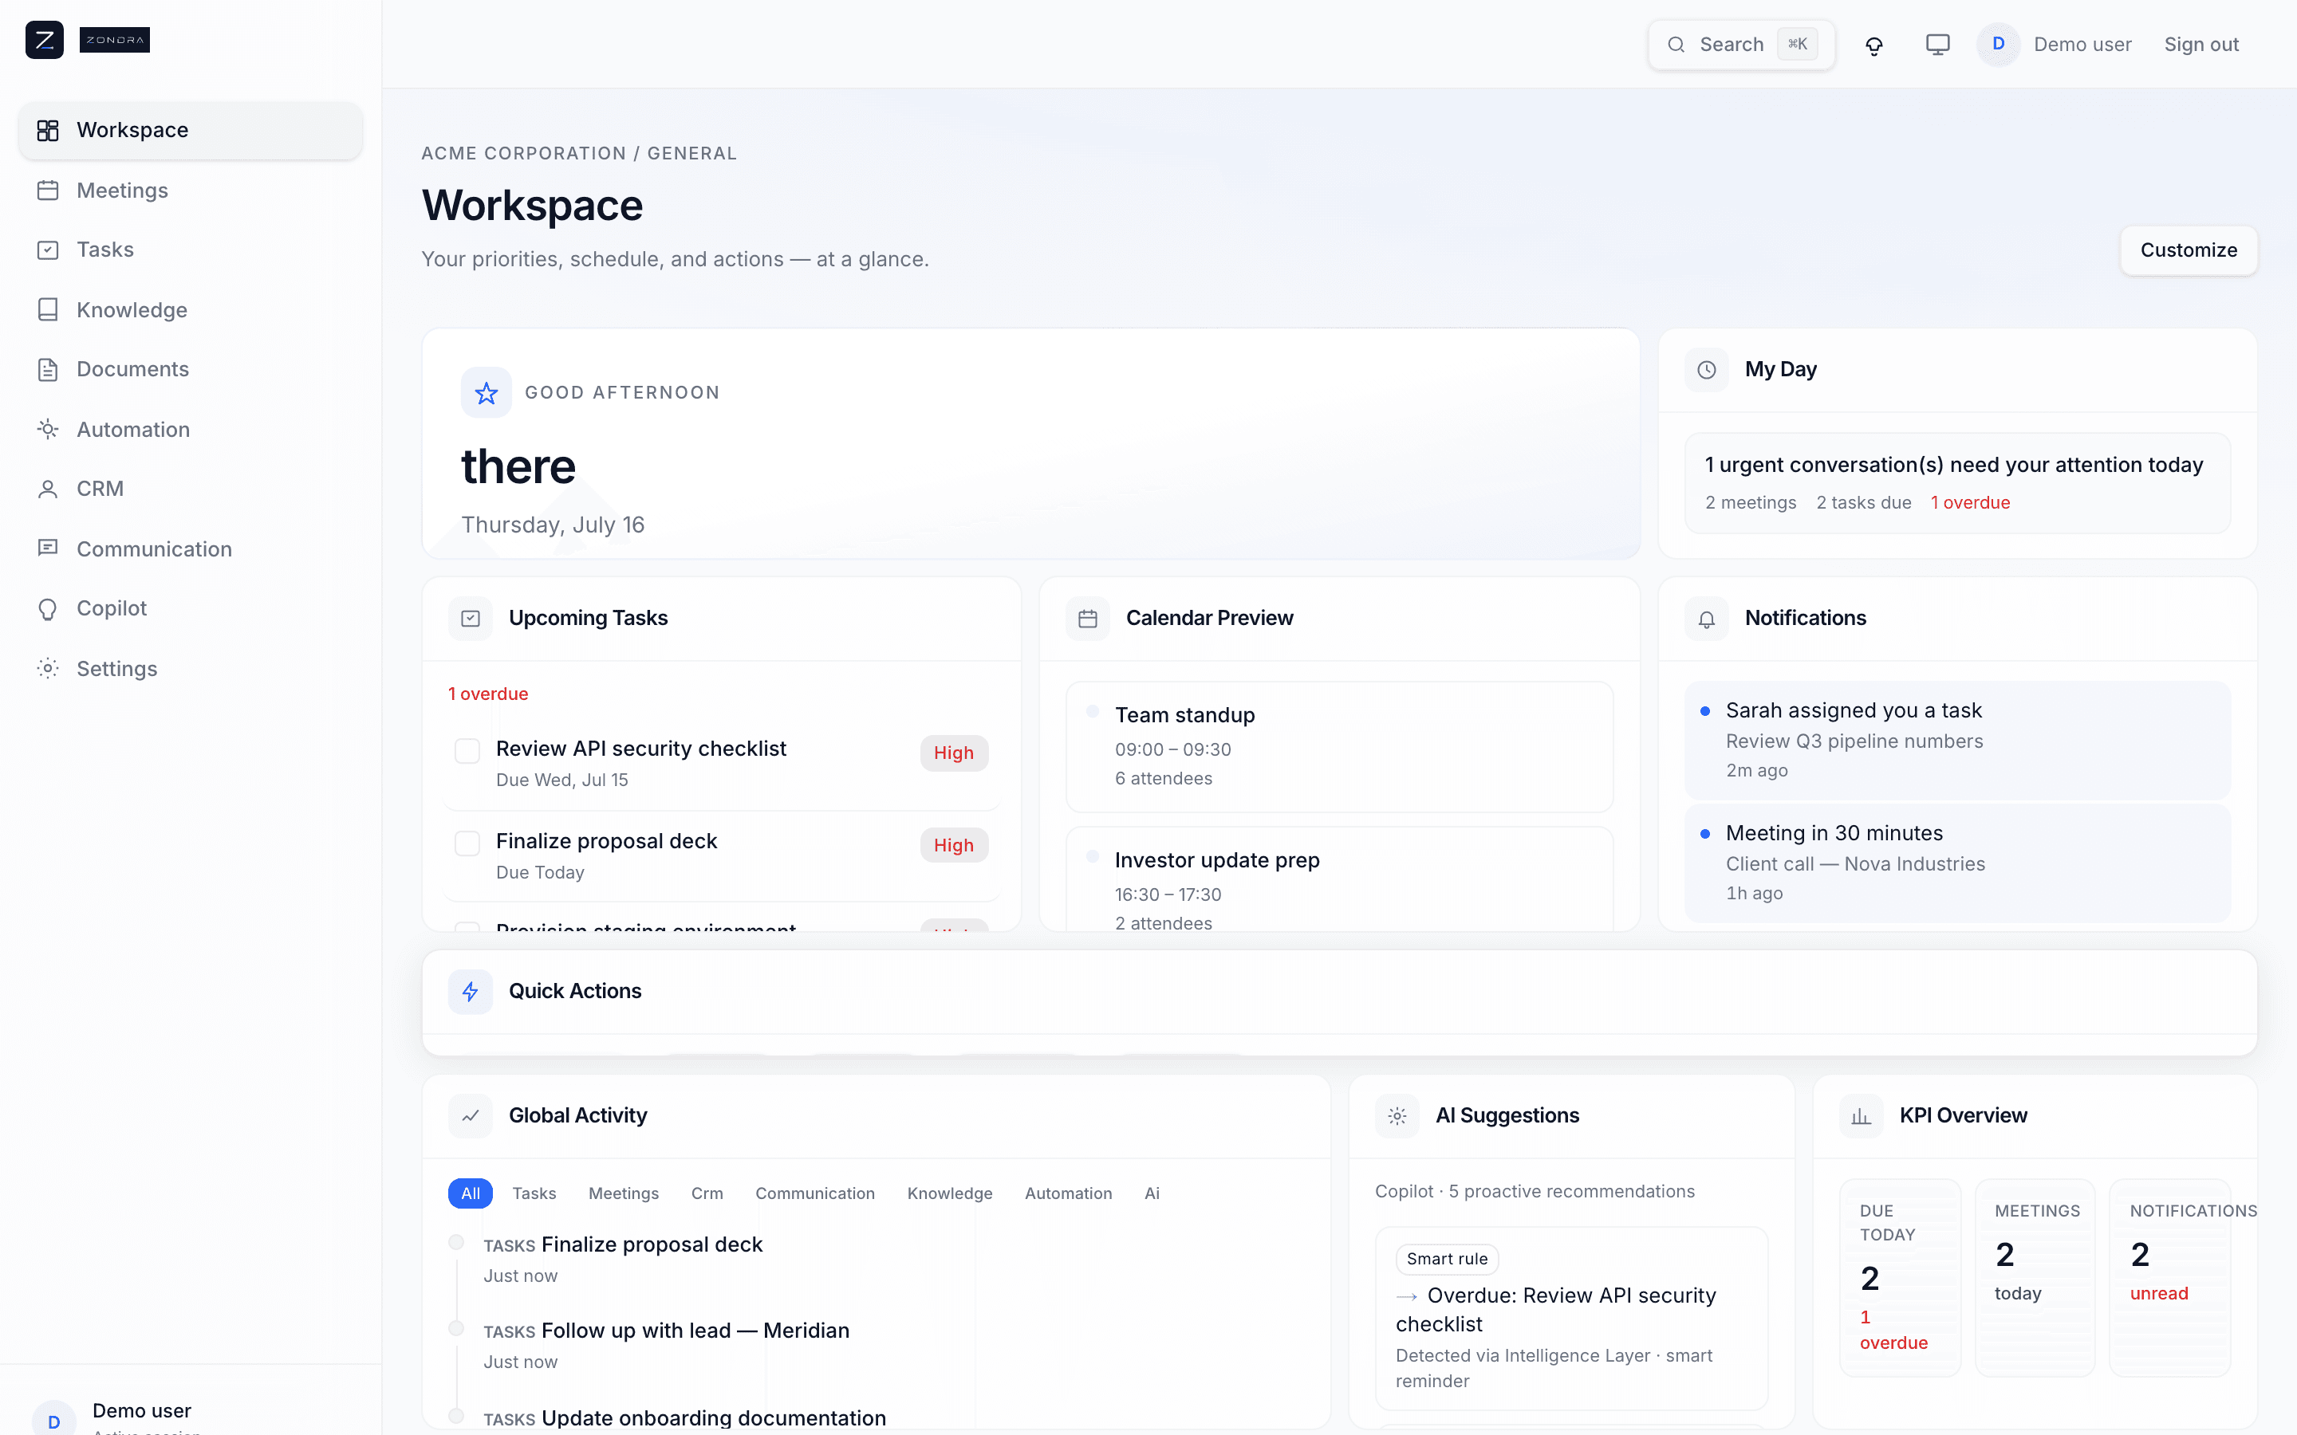Screen dimensions: 2297x1435
Task: Click the search magnifier icon
Action: pos(1676,45)
